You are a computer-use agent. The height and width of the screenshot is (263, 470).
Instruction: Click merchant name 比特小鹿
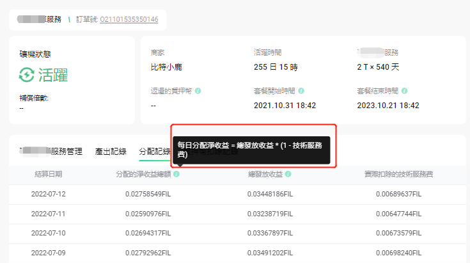click(165, 67)
